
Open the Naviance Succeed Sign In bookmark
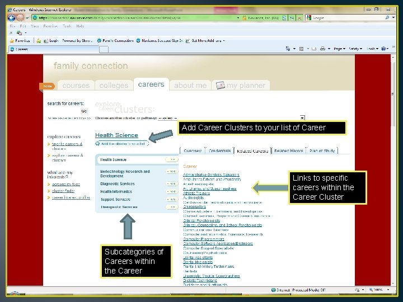pos(160,41)
